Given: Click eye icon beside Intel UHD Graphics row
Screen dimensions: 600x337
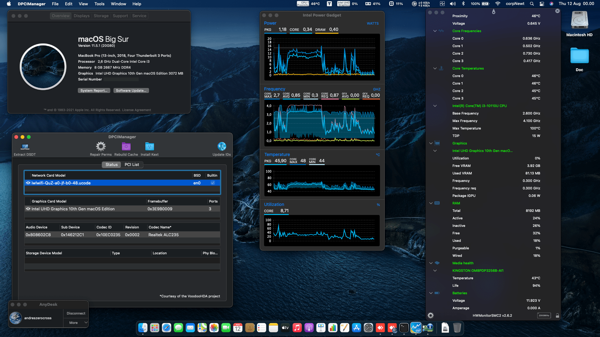Looking at the screenshot, I should [x=28, y=209].
